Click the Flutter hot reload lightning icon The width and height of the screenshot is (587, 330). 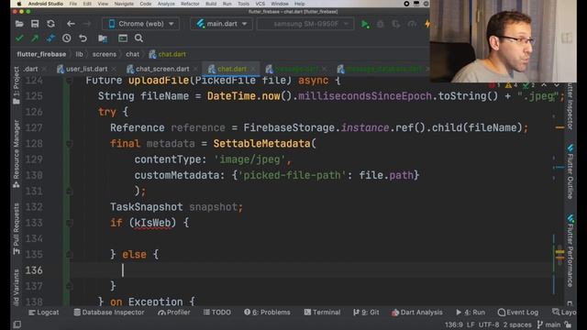point(427,25)
